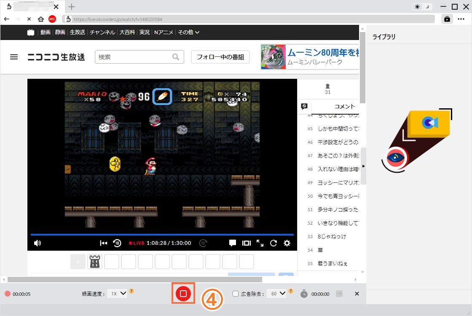Mute the video player volume

38,243
